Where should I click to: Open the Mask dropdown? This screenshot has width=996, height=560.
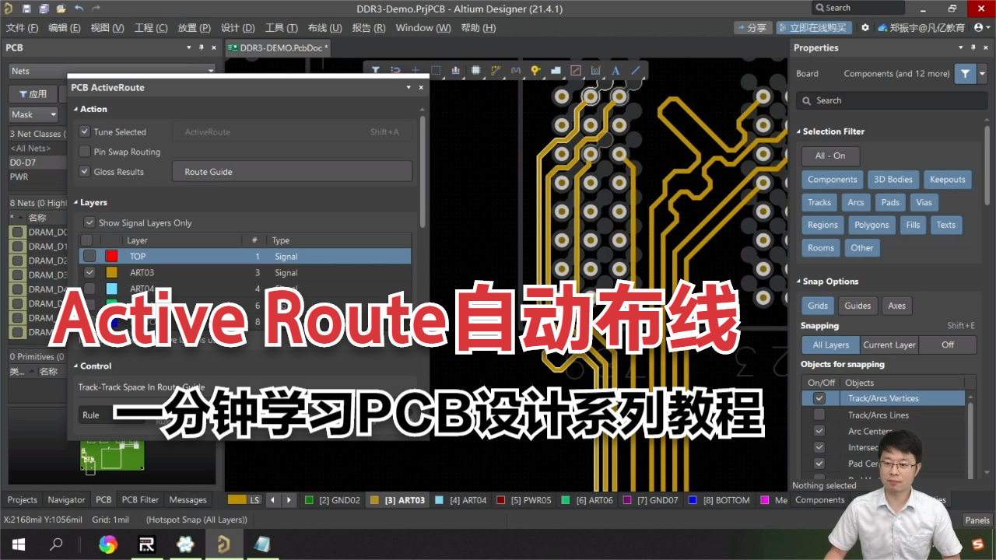pyautogui.click(x=33, y=114)
